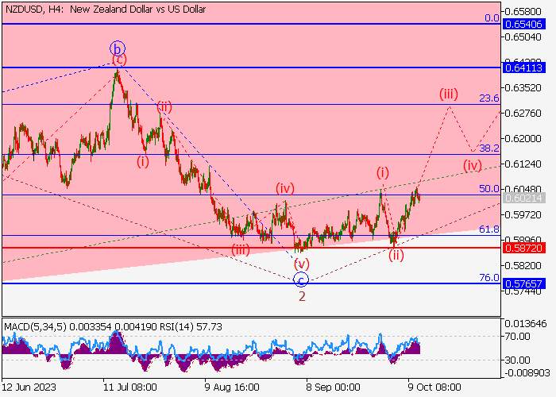This screenshot has height=397, width=556.
Task: Click the 0.65800 price axis value
Action: click(x=523, y=12)
